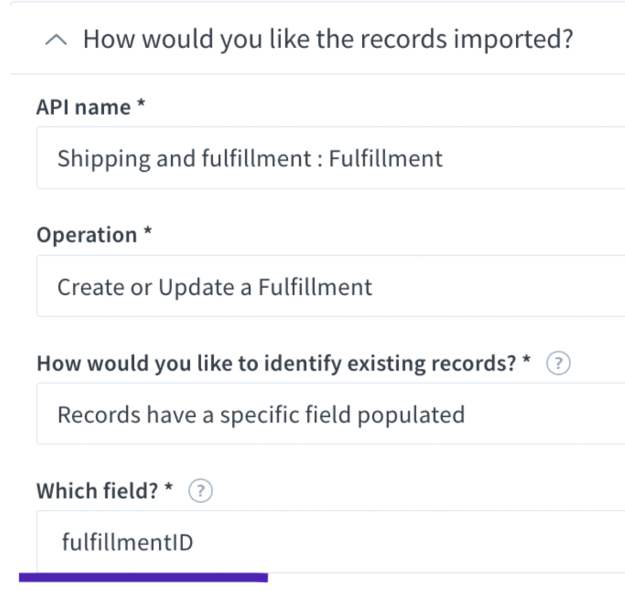Click the required asterisk after Operation

[148, 231]
